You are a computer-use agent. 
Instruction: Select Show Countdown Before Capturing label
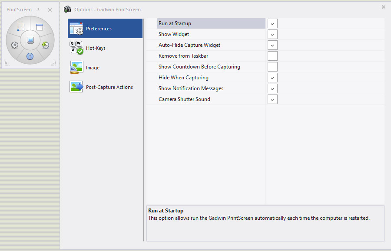click(x=199, y=67)
